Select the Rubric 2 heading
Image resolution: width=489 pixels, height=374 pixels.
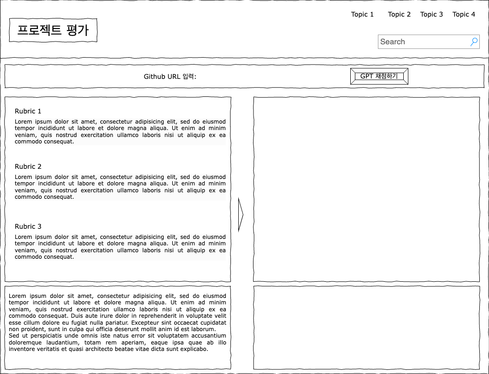[28, 166]
